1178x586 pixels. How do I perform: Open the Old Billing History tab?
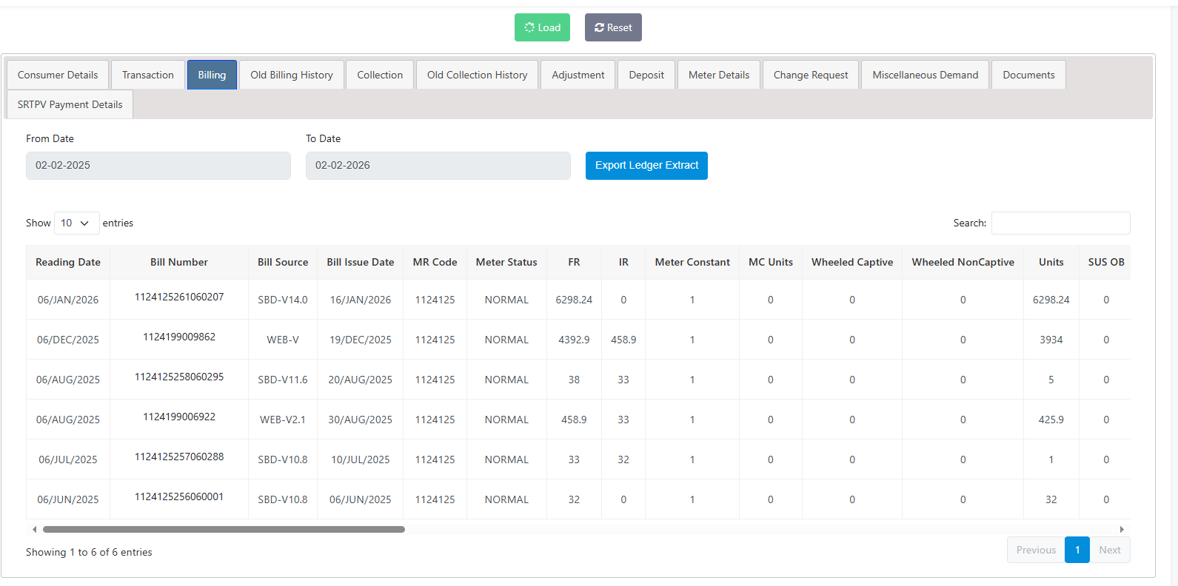tap(291, 75)
